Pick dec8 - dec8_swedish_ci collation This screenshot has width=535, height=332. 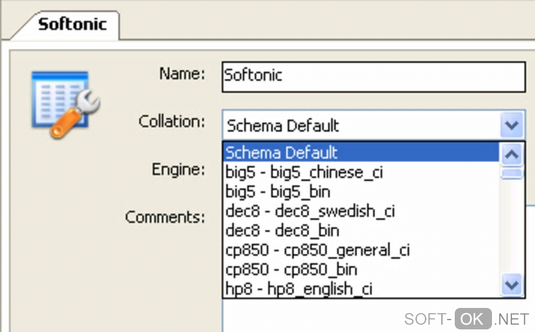click(310, 211)
